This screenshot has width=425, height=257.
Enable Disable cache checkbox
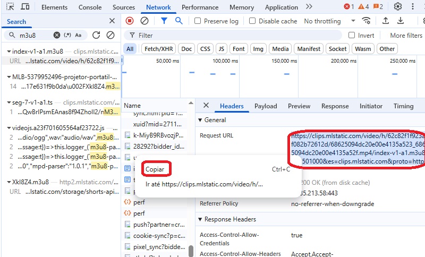tap(252, 21)
